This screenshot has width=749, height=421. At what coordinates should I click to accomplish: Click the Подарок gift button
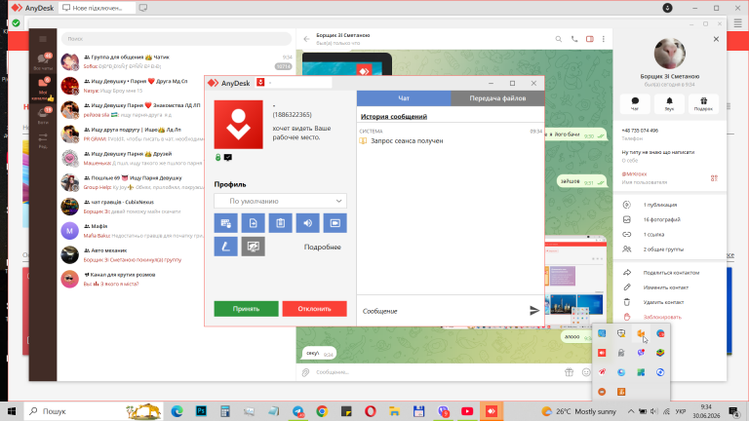click(x=703, y=103)
